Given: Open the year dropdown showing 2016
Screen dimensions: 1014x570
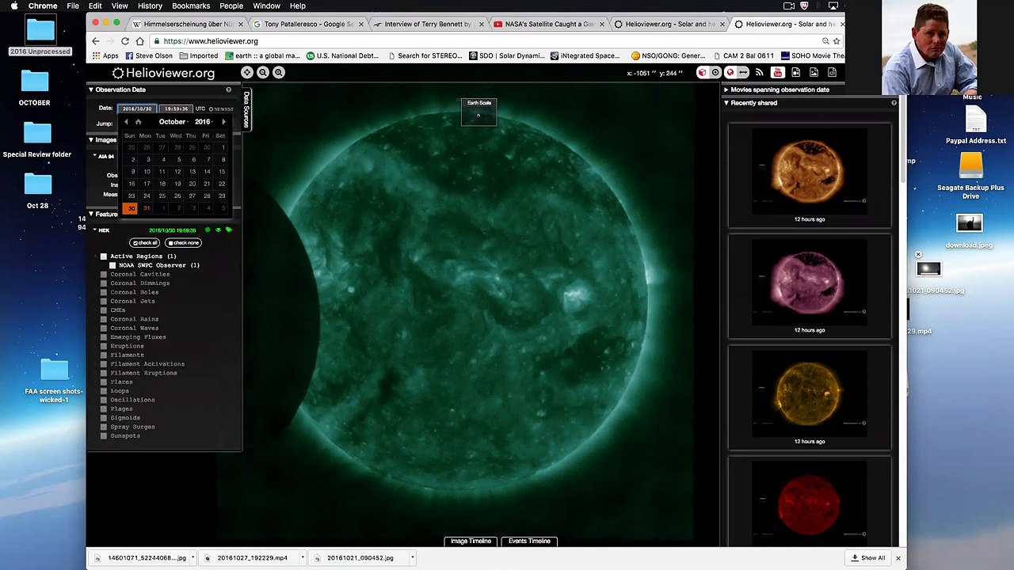Looking at the screenshot, I should [x=204, y=122].
